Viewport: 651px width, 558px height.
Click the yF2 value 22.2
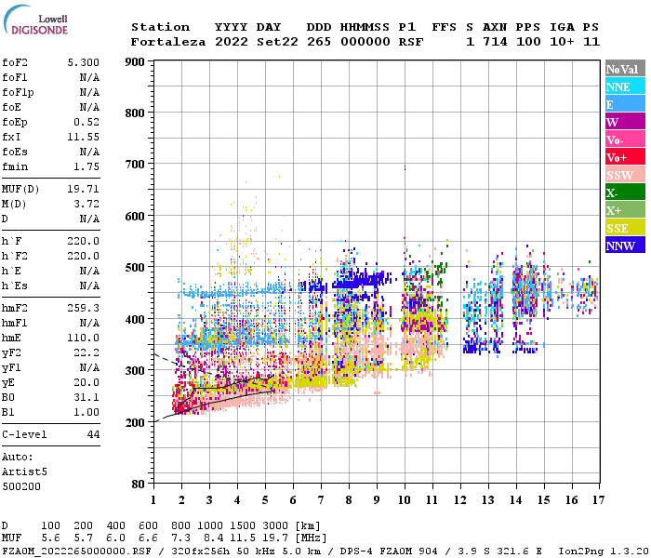coord(86,352)
